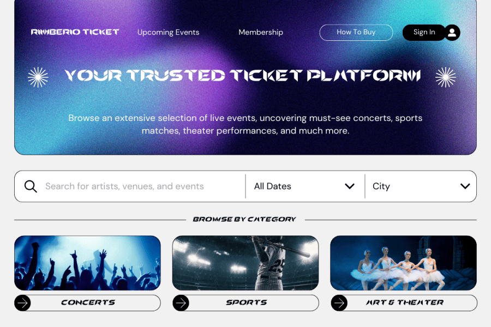Click the arrow icon beside Concerts
Screen dimensions: 491x327
pyautogui.click(x=22, y=302)
